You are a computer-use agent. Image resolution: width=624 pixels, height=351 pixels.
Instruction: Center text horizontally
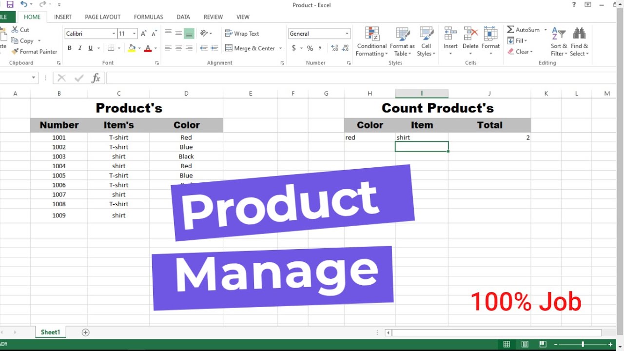pos(178,48)
